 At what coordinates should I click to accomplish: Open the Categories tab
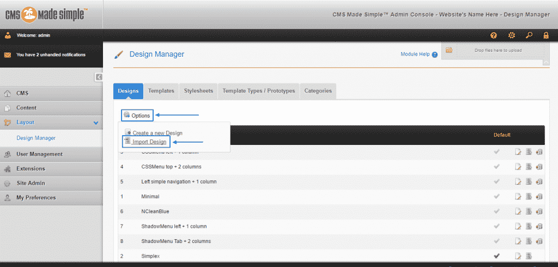point(318,91)
